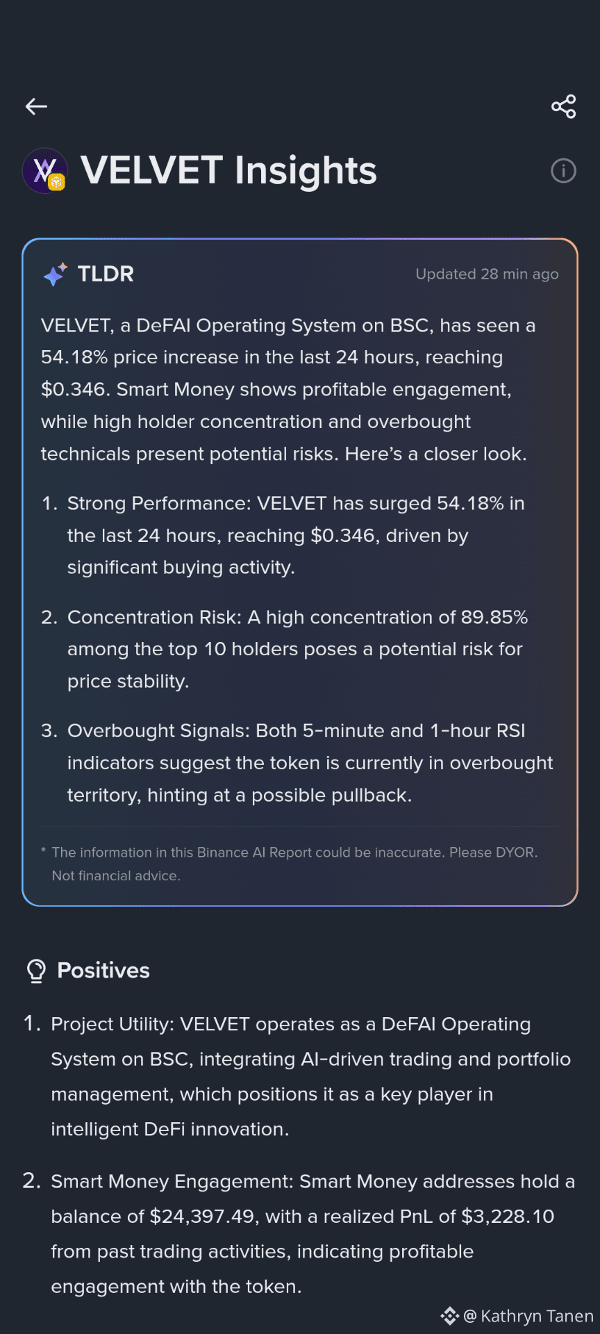This screenshot has height=1334, width=600.
Task: Open the info circle icon beside VELVET Insights
Action: (563, 171)
